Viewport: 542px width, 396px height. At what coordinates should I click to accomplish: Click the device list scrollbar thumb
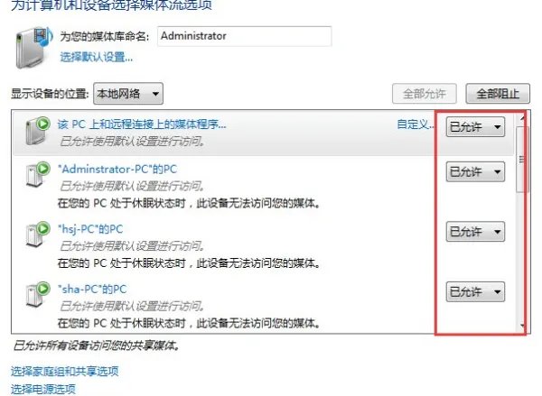click(521, 159)
